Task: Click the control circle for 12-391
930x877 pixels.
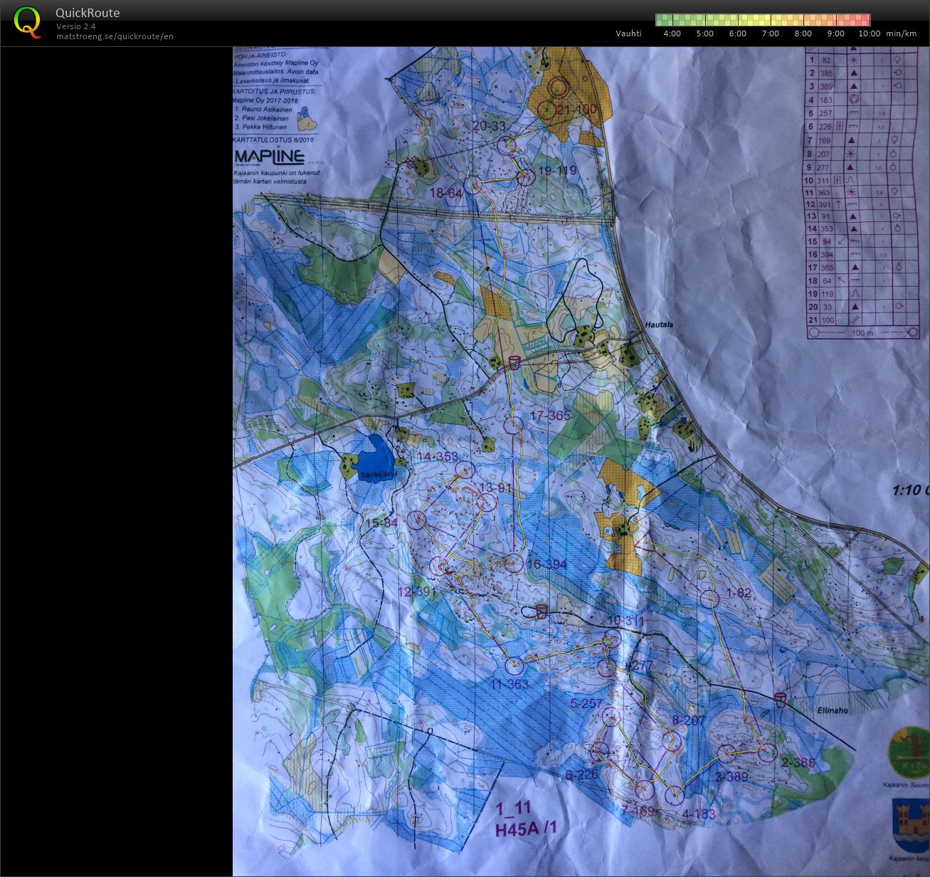Action: (x=439, y=567)
